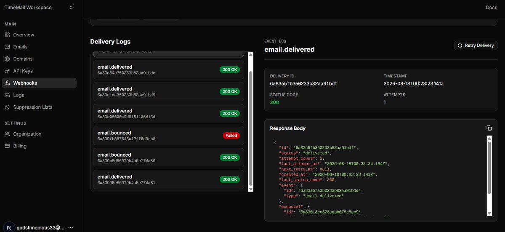Click the ATTEMPTS label
The height and width of the screenshot is (232, 505).
click(394, 95)
